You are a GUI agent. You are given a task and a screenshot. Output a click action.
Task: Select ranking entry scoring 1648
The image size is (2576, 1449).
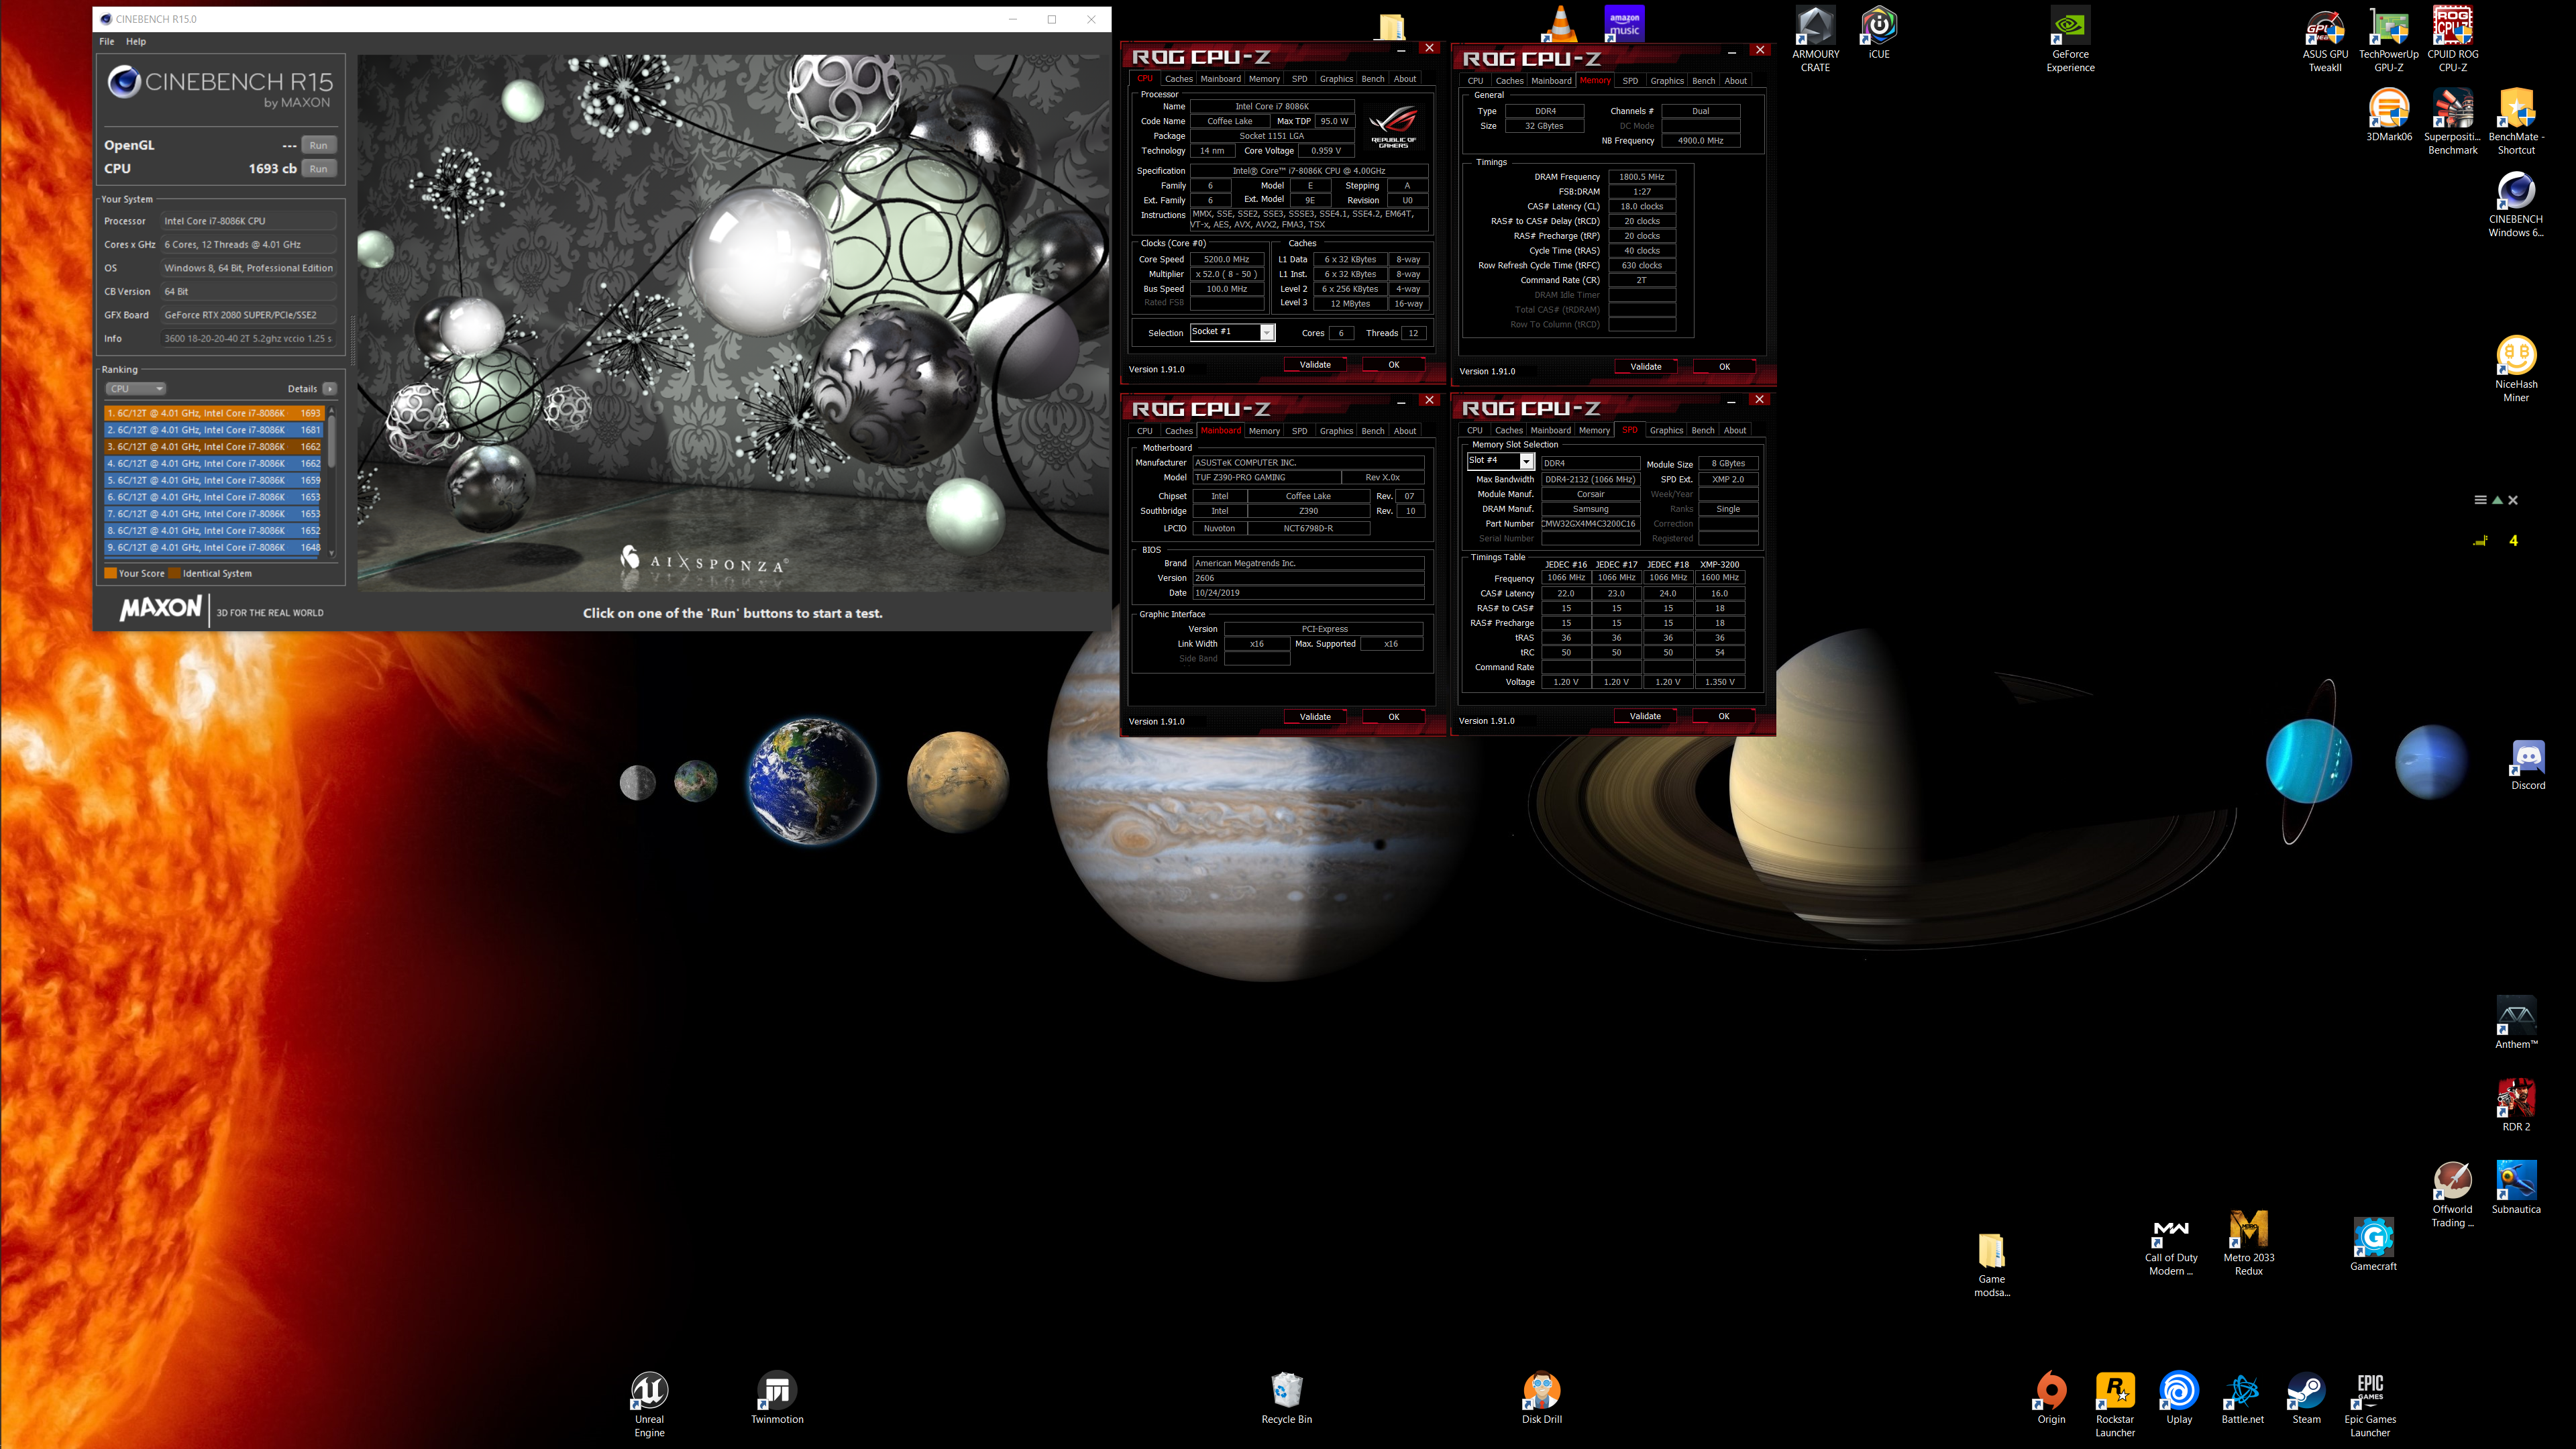[x=214, y=548]
